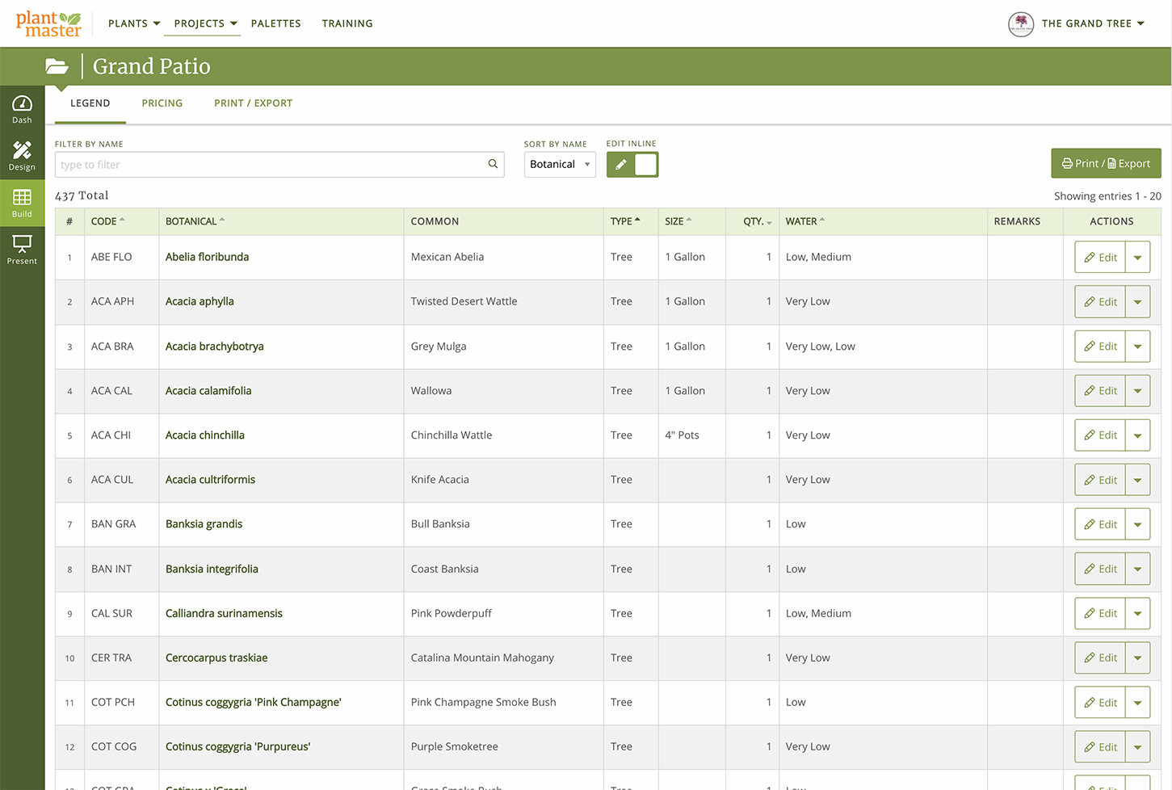
Task: Edit the Acacia chinchilla row
Action: [x=1100, y=435]
